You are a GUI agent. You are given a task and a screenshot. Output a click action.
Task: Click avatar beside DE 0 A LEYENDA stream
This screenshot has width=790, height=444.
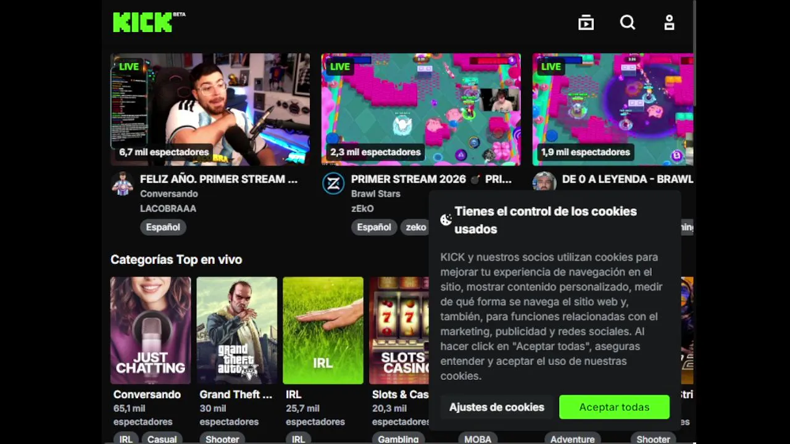coord(544,181)
